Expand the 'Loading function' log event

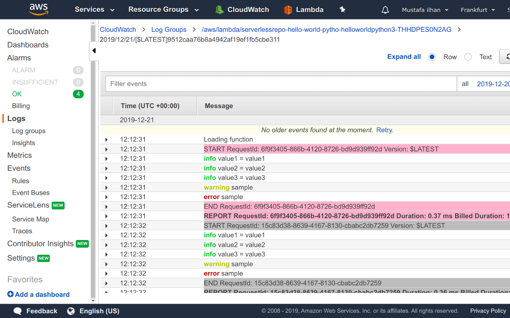tap(106, 140)
